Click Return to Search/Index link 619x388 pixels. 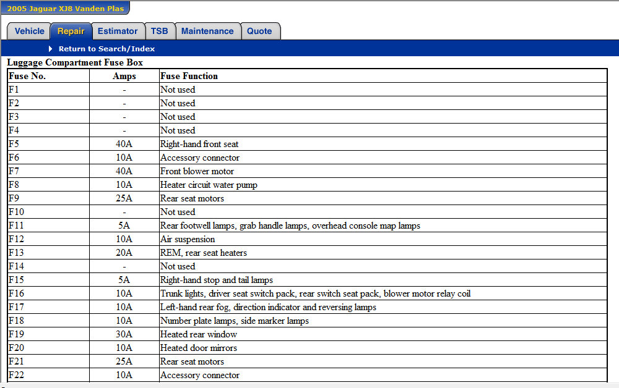[106, 49]
